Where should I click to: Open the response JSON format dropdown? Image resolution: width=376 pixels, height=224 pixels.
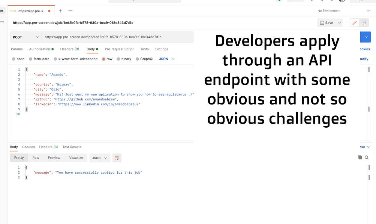click(x=100, y=158)
